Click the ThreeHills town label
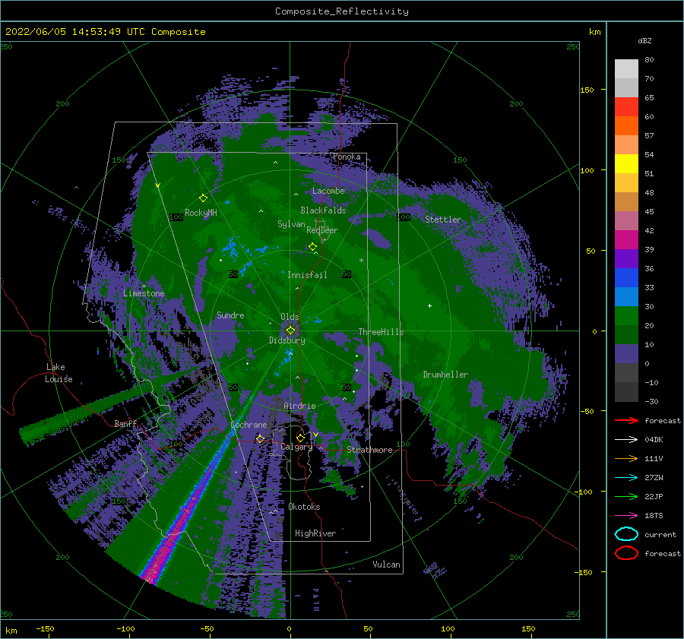 click(381, 332)
